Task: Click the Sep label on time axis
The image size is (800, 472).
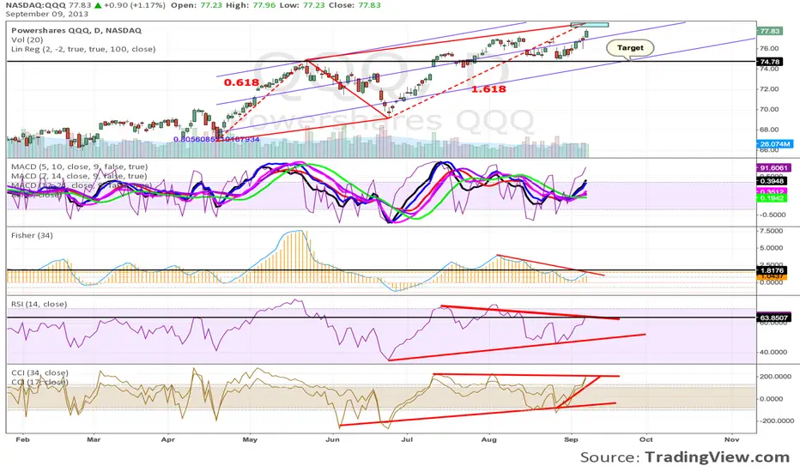Action: click(x=571, y=439)
